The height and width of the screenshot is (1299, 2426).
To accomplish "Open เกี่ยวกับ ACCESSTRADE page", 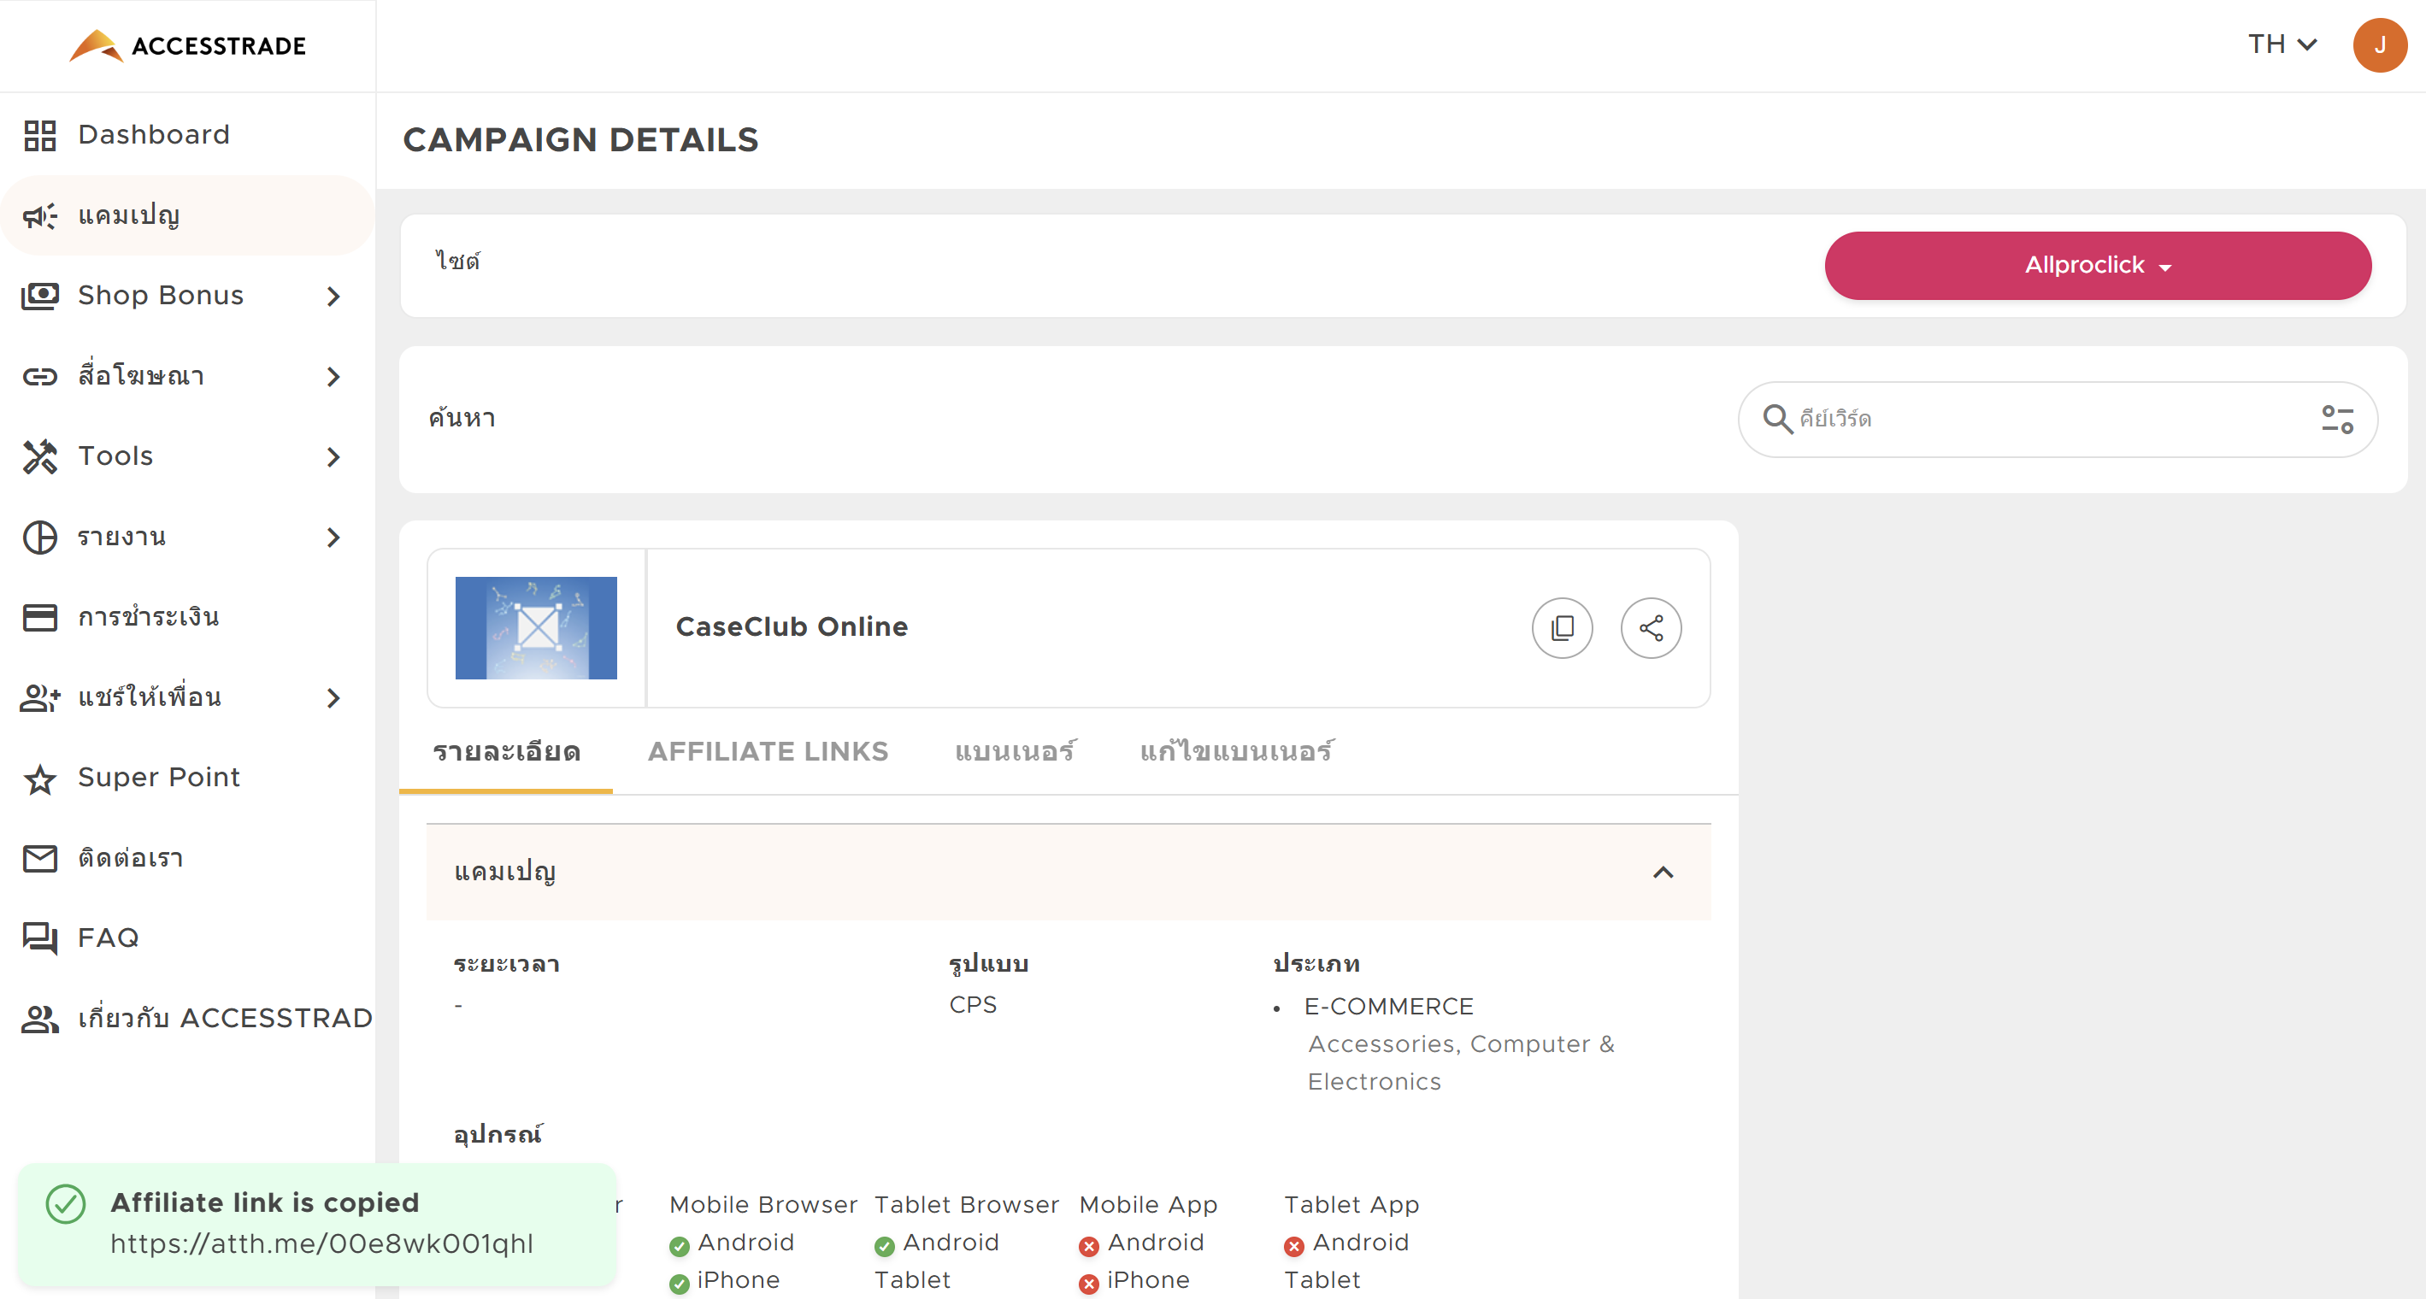I will click(188, 1020).
